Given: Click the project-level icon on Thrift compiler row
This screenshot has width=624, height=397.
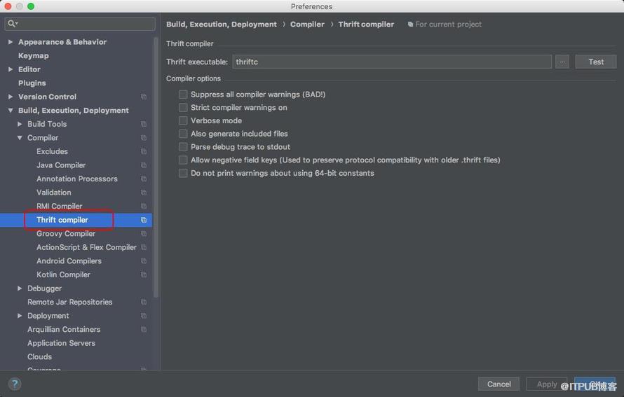Looking at the screenshot, I should point(144,220).
